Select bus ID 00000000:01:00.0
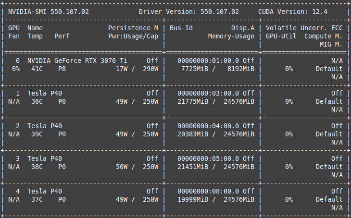This screenshot has width=351, height=218. [208, 61]
